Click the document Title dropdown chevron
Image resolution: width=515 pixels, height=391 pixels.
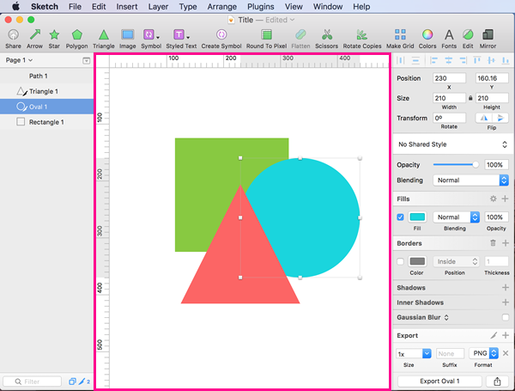point(293,20)
